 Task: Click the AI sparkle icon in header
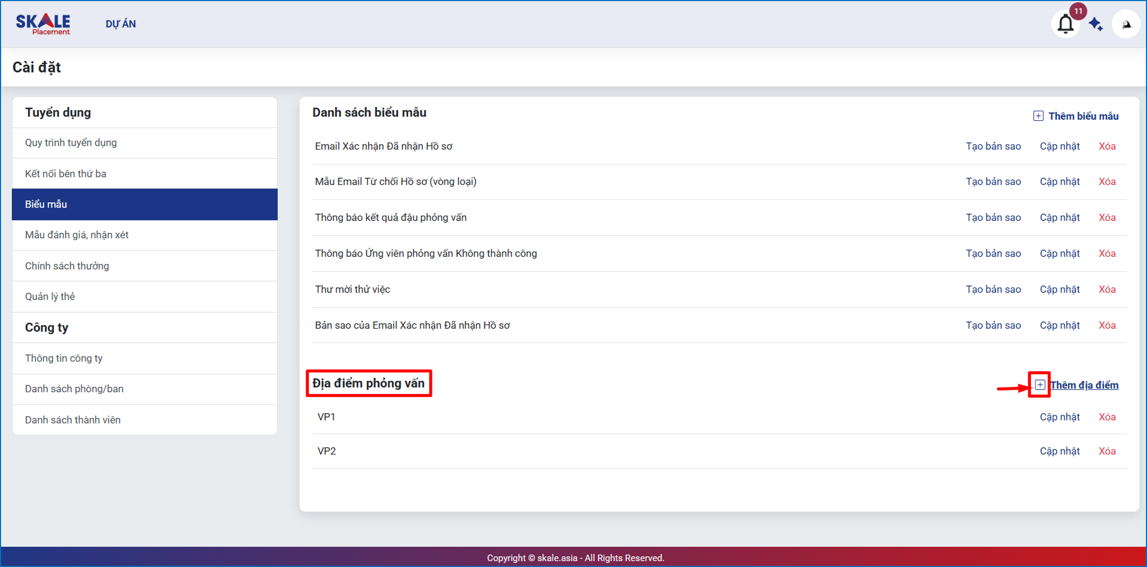pyautogui.click(x=1096, y=24)
